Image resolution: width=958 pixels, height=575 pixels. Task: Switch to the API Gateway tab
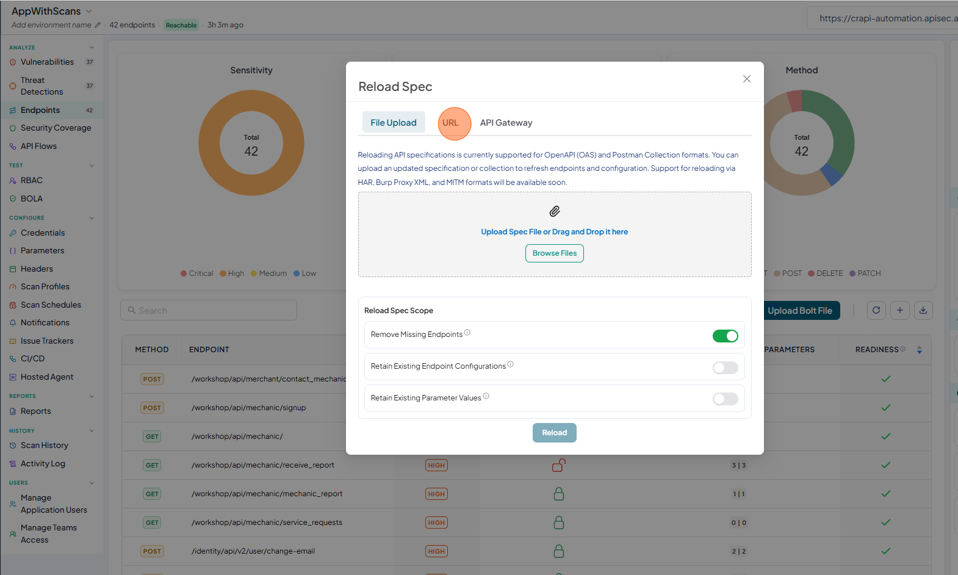click(506, 123)
